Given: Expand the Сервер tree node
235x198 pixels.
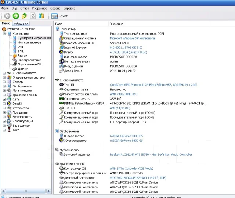Looking at the screenshot, I should click(4, 82).
